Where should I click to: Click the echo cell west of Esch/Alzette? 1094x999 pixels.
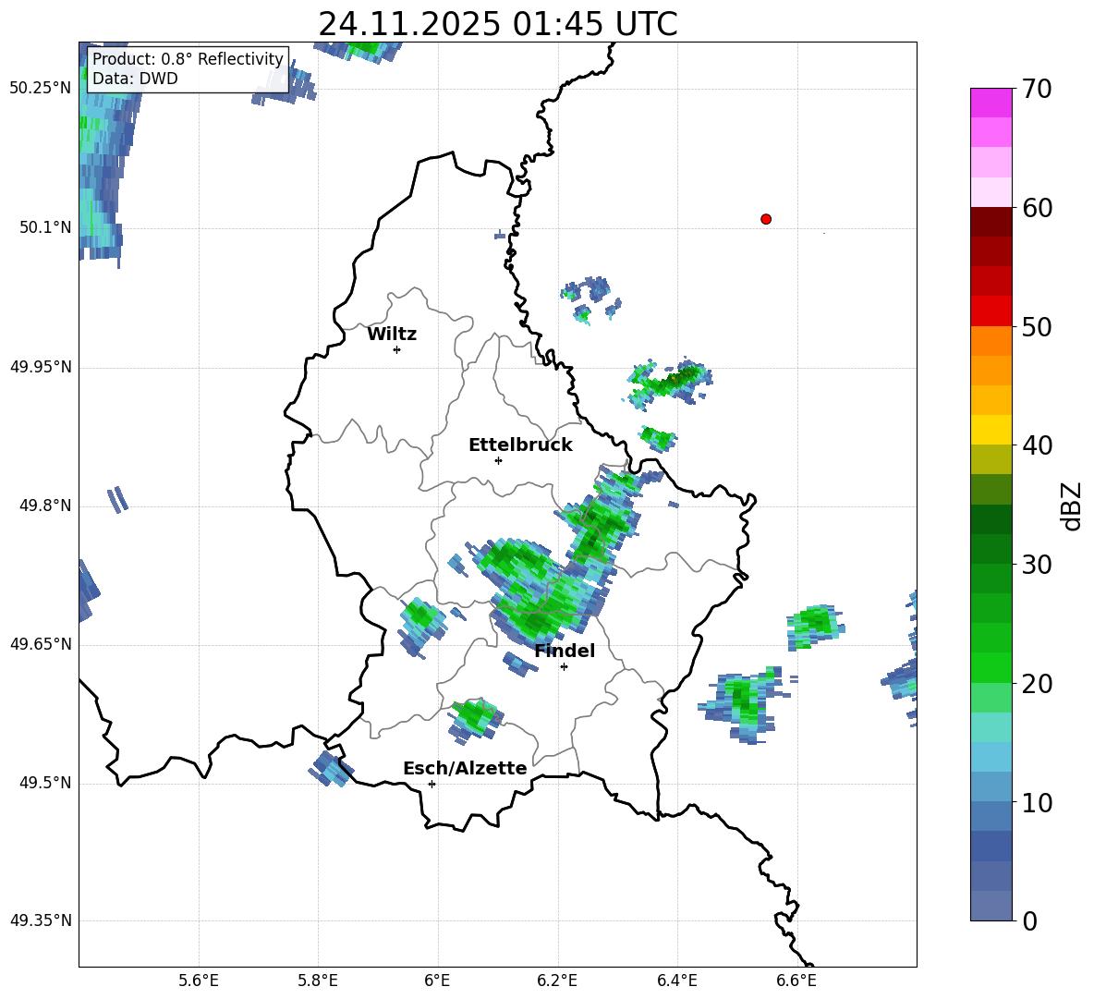click(x=331, y=769)
